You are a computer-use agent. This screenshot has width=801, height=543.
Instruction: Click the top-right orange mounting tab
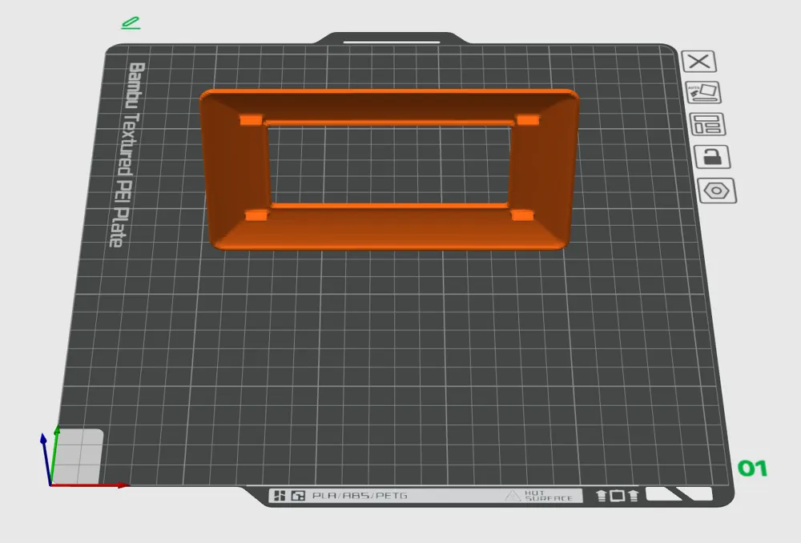tap(528, 120)
